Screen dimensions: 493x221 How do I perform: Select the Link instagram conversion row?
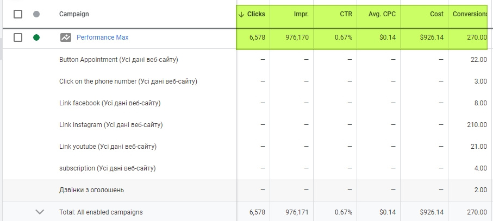coord(111,125)
